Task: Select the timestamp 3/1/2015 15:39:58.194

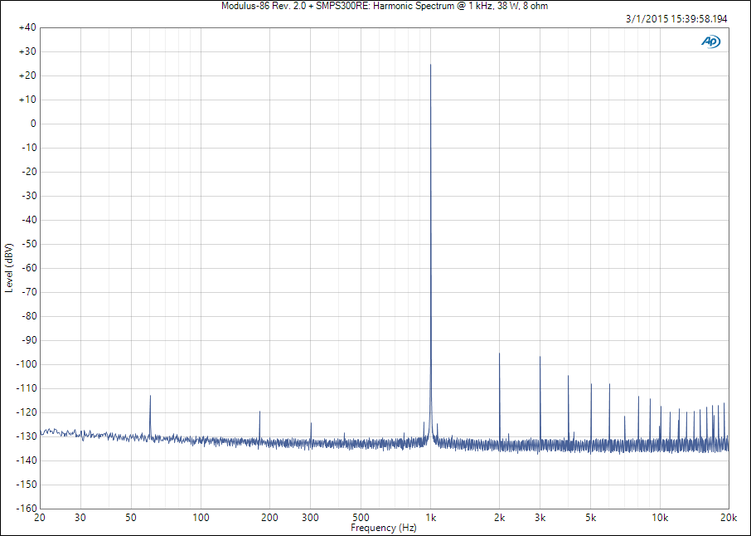Action: [676, 19]
